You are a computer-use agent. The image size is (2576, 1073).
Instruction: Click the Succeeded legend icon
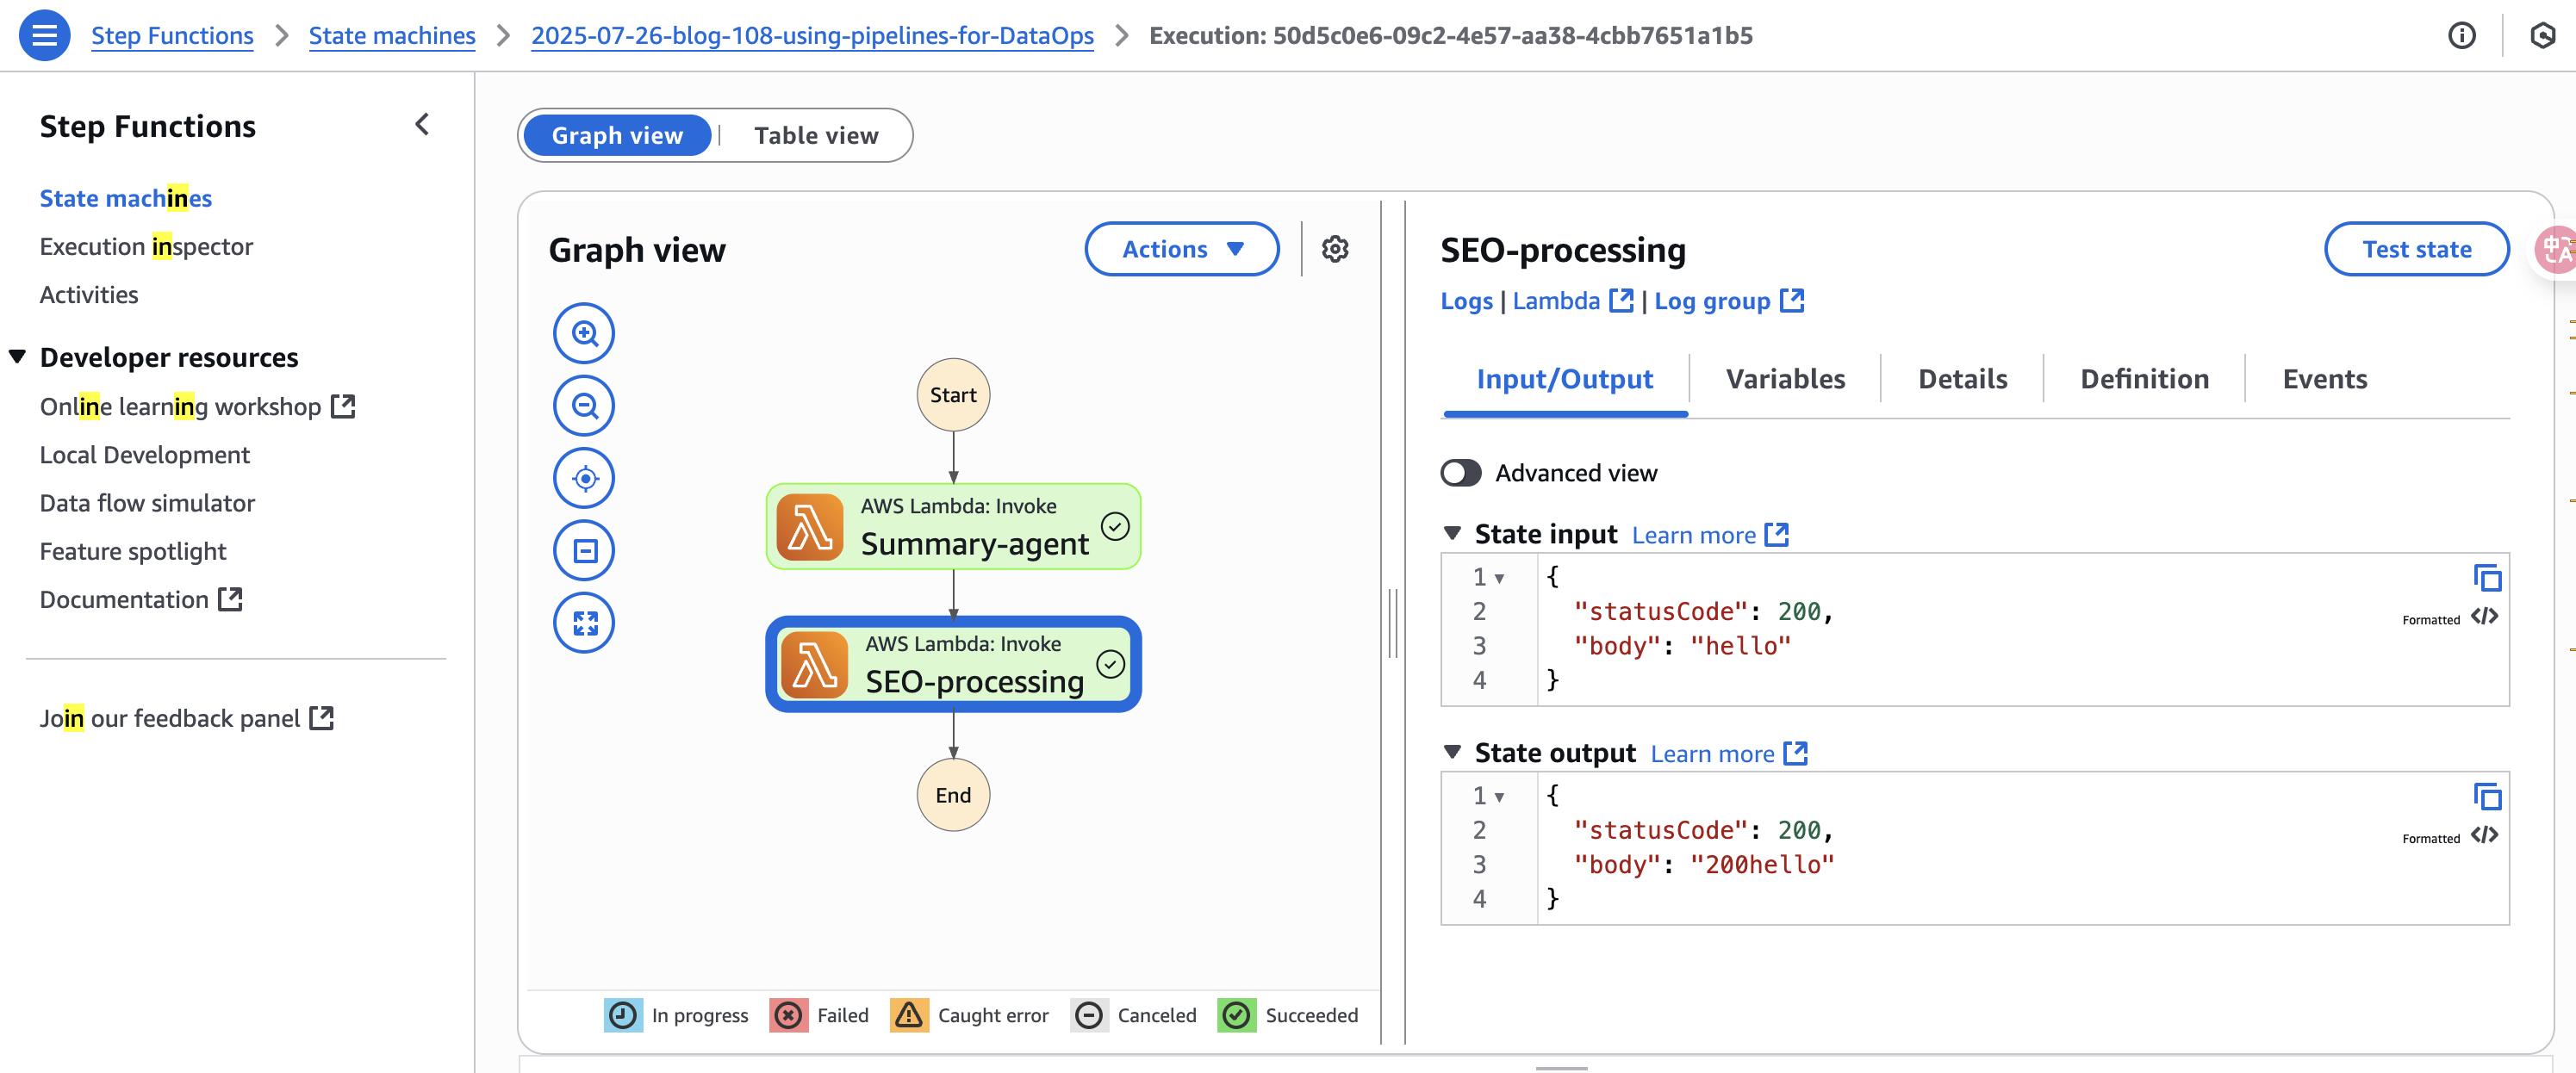tap(1237, 1015)
